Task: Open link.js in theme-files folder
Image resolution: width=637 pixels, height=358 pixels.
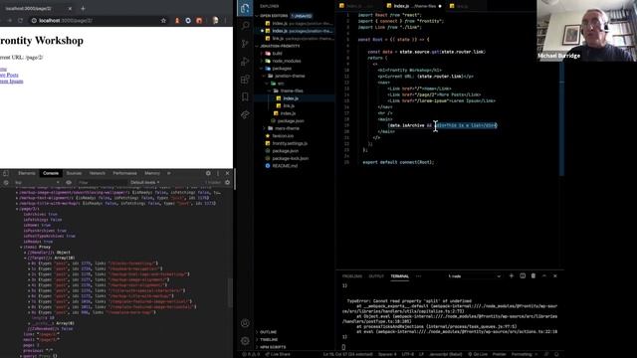Action: coord(289,106)
